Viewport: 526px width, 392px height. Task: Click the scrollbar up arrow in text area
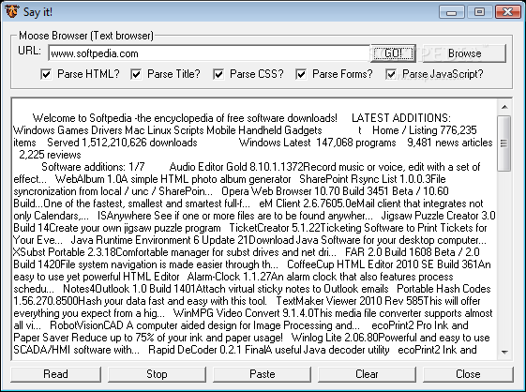pos(504,108)
